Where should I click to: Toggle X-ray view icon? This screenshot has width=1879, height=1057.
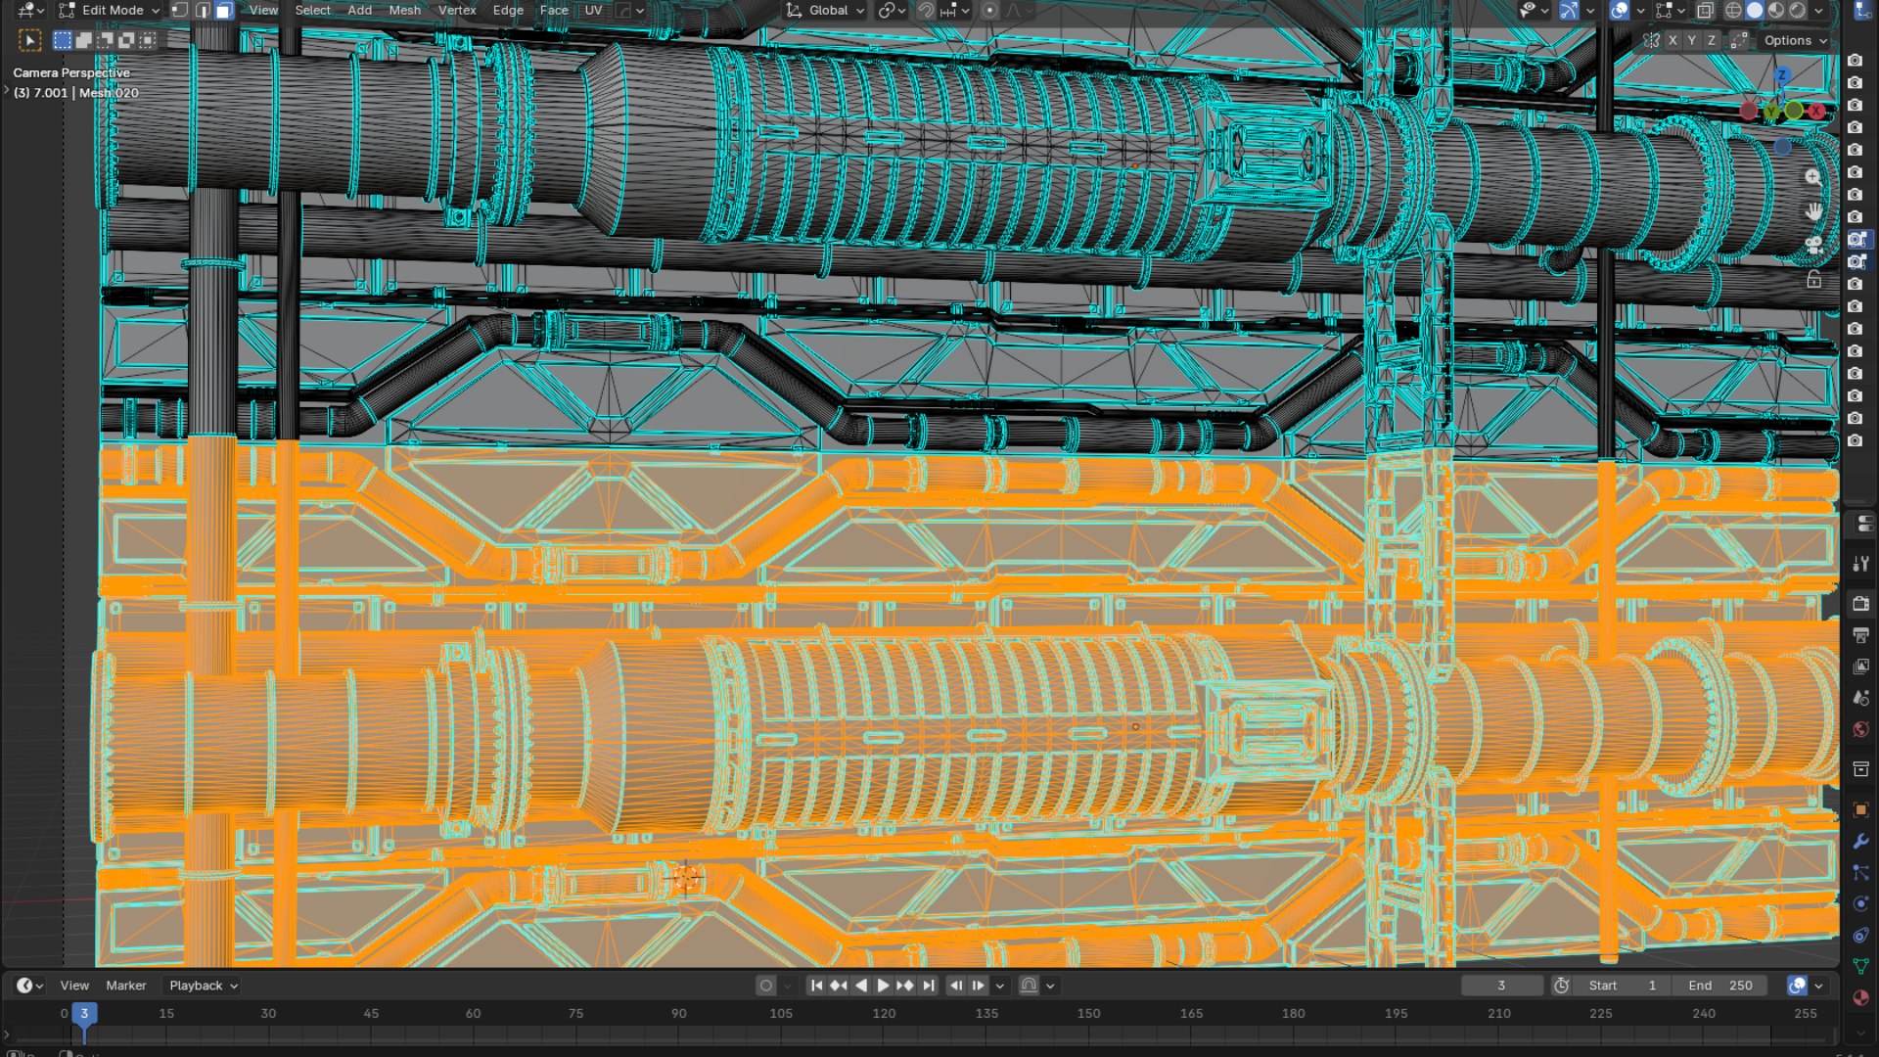tap(1705, 11)
